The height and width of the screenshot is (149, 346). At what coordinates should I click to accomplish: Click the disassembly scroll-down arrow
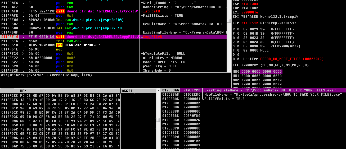(229, 70)
